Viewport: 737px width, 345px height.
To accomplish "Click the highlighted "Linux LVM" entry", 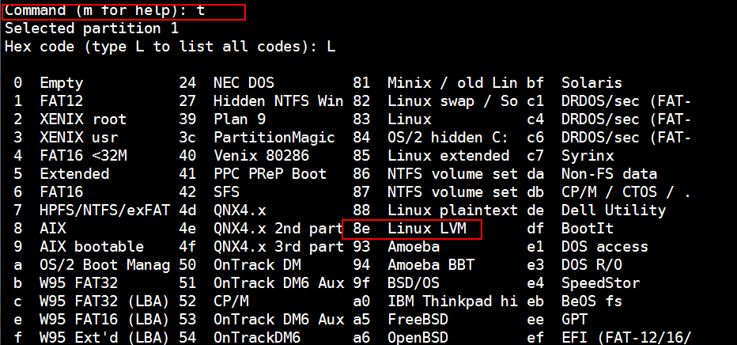I will [427, 229].
